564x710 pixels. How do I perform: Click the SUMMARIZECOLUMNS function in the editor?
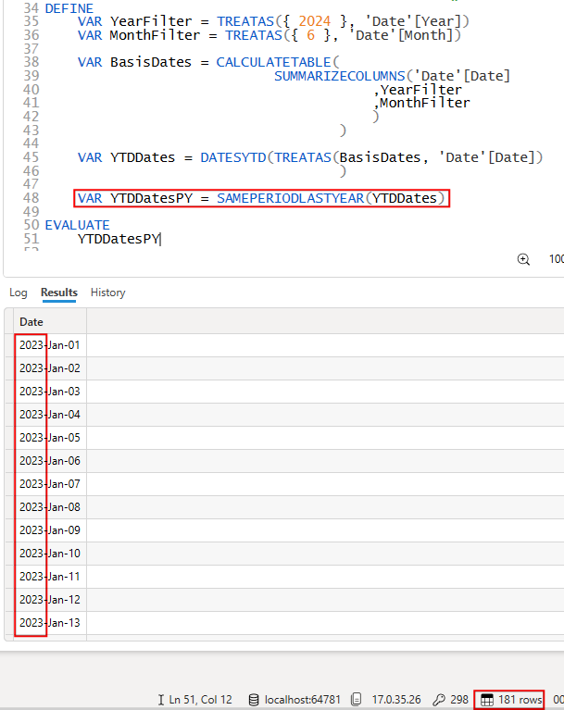coord(342,76)
